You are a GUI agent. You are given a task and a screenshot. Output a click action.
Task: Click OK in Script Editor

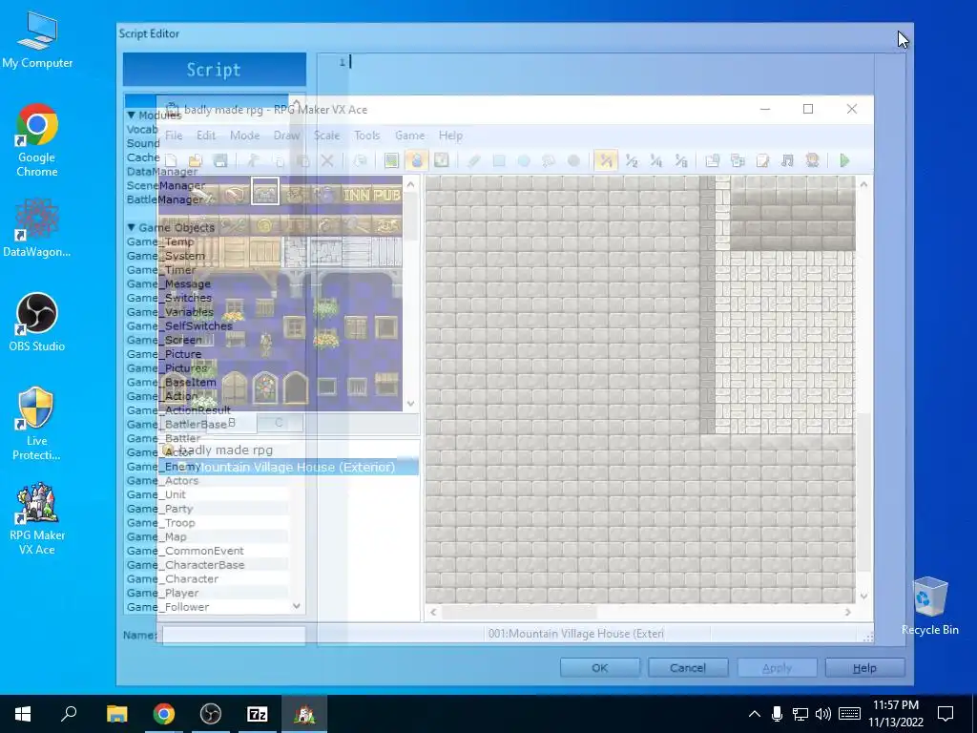(x=599, y=667)
